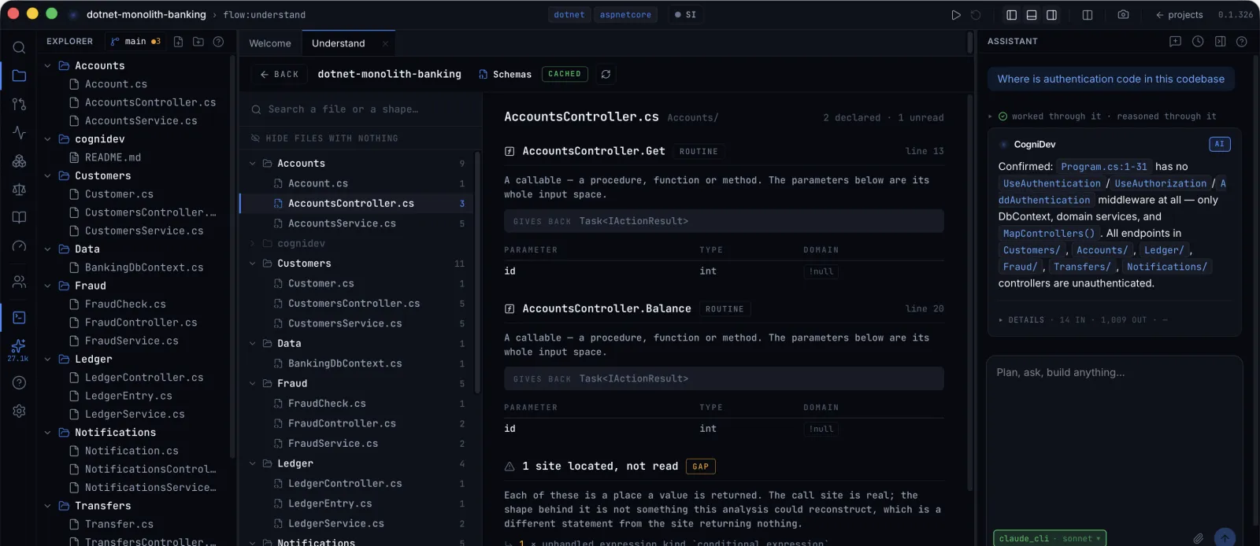The width and height of the screenshot is (1260, 546).
Task: Click the Assistant help question mark icon
Action: pyautogui.click(x=1242, y=42)
